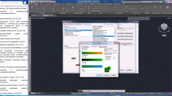This screenshot has height=96, width=172.
Task: Click the Цвет input field with 1,152,1
Action: pyautogui.click(x=90, y=71)
